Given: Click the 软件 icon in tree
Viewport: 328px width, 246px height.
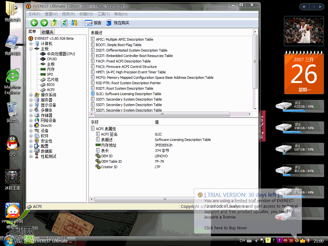Looking at the screenshot, I should 37,136.
